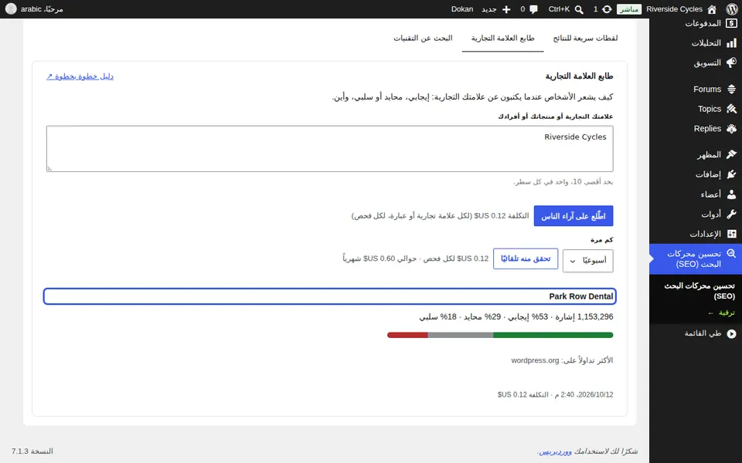Viewport: 742px width, 463px height.
Task: Click the green positive sentiment bar segment
Action: tap(553, 335)
